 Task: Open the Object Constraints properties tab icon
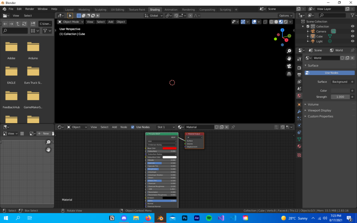299,132
